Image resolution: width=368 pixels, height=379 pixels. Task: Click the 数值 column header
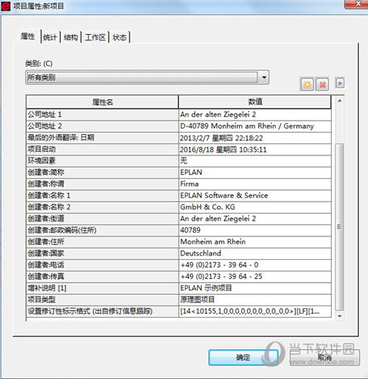(x=255, y=102)
